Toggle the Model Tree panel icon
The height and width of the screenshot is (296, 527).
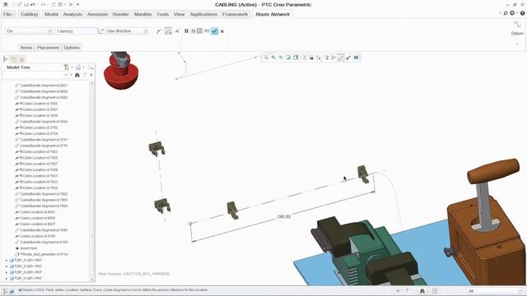click(x=6, y=59)
